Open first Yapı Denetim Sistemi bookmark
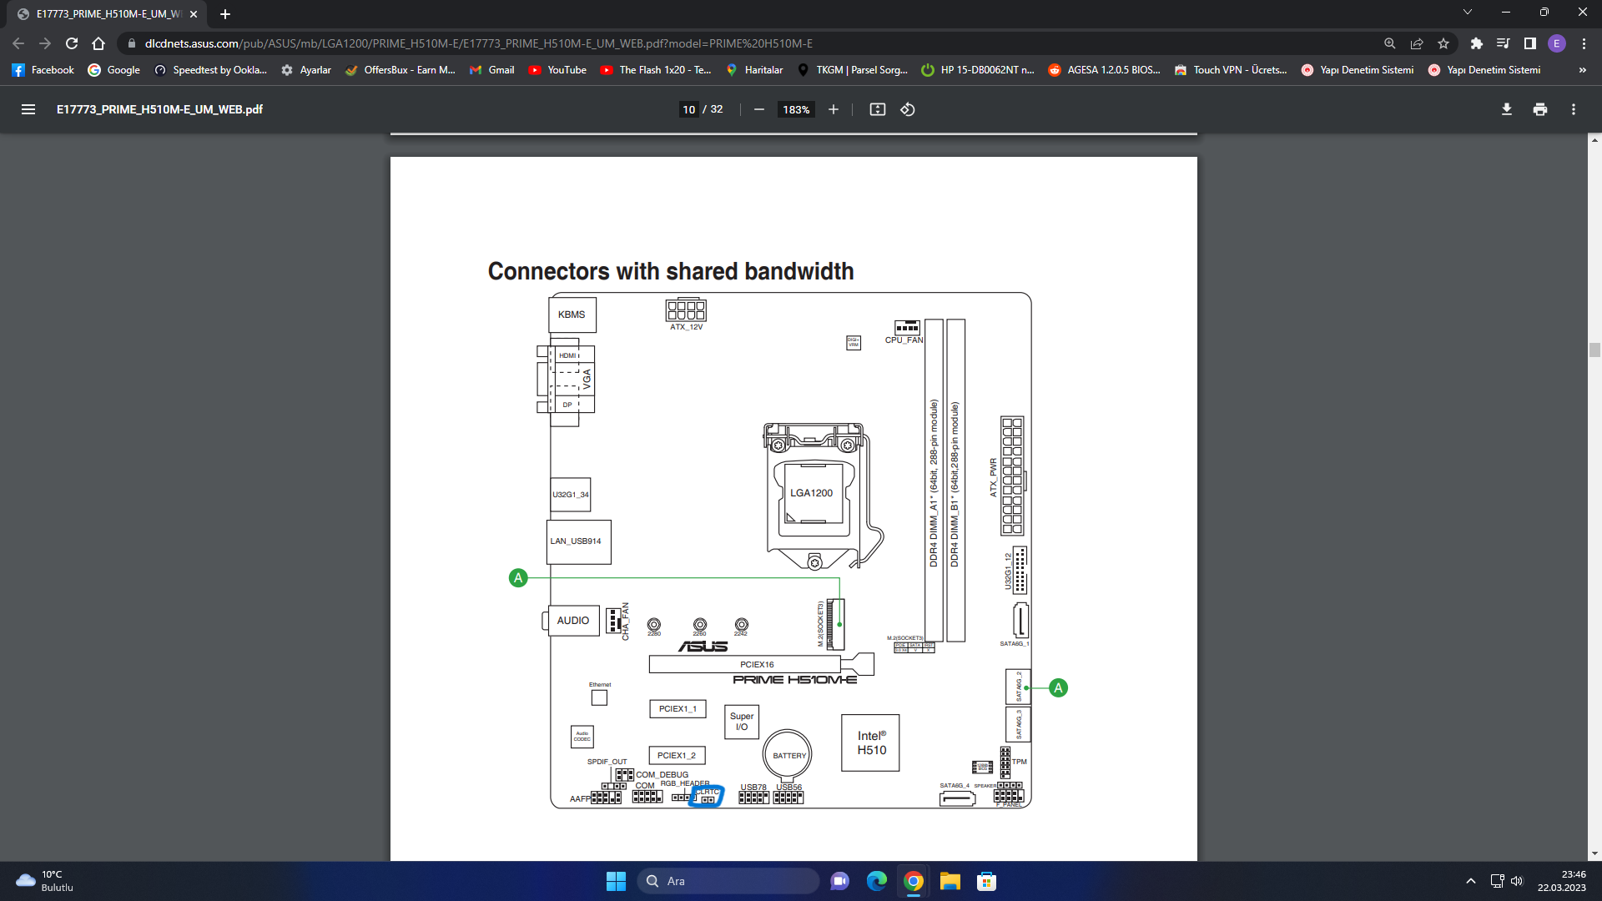 pos(1358,70)
